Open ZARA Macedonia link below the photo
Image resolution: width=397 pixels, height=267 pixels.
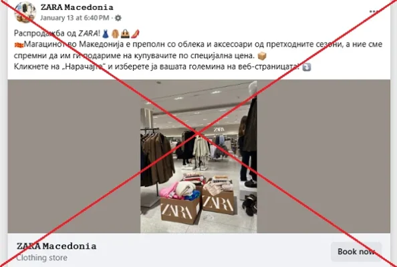tap(56, 246)
